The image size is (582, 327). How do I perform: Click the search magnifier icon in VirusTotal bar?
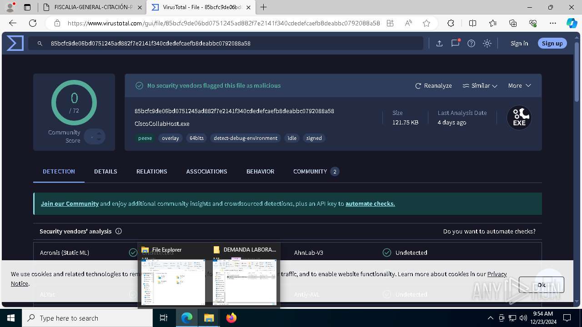coord(40,44)
